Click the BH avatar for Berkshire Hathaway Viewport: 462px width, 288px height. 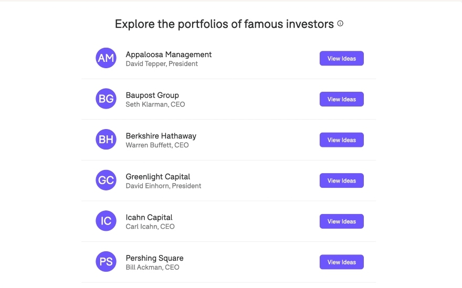pyautogui.click(x=106, y=140)
